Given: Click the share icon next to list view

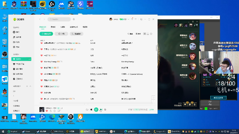Looking at the screenshot, I should click(148, 34).
